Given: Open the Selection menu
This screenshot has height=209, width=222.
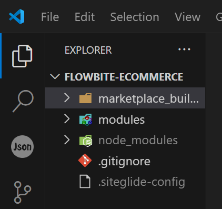Looking at the screenshot, I should coord(135,17).
